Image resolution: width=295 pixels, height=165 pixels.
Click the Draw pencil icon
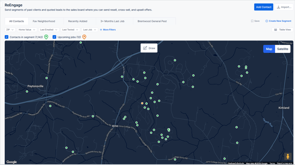145,48
